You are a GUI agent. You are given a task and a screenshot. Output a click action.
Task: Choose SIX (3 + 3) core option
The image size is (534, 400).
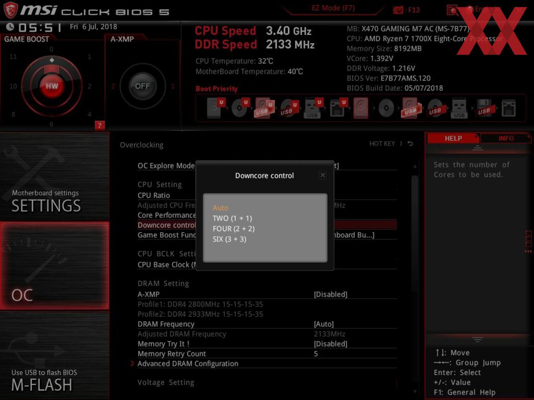[229, 239]
